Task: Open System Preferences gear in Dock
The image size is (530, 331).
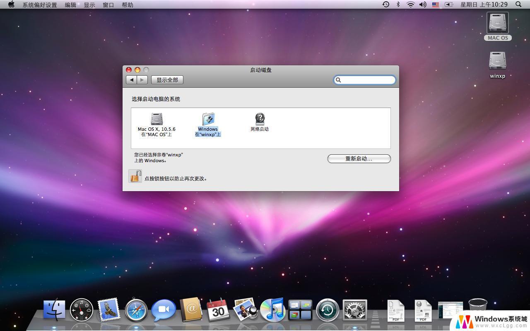Action: 355,310
